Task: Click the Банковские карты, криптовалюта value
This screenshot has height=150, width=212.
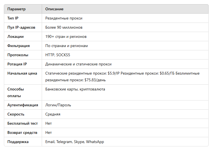Action: click(x=75, y=89)
